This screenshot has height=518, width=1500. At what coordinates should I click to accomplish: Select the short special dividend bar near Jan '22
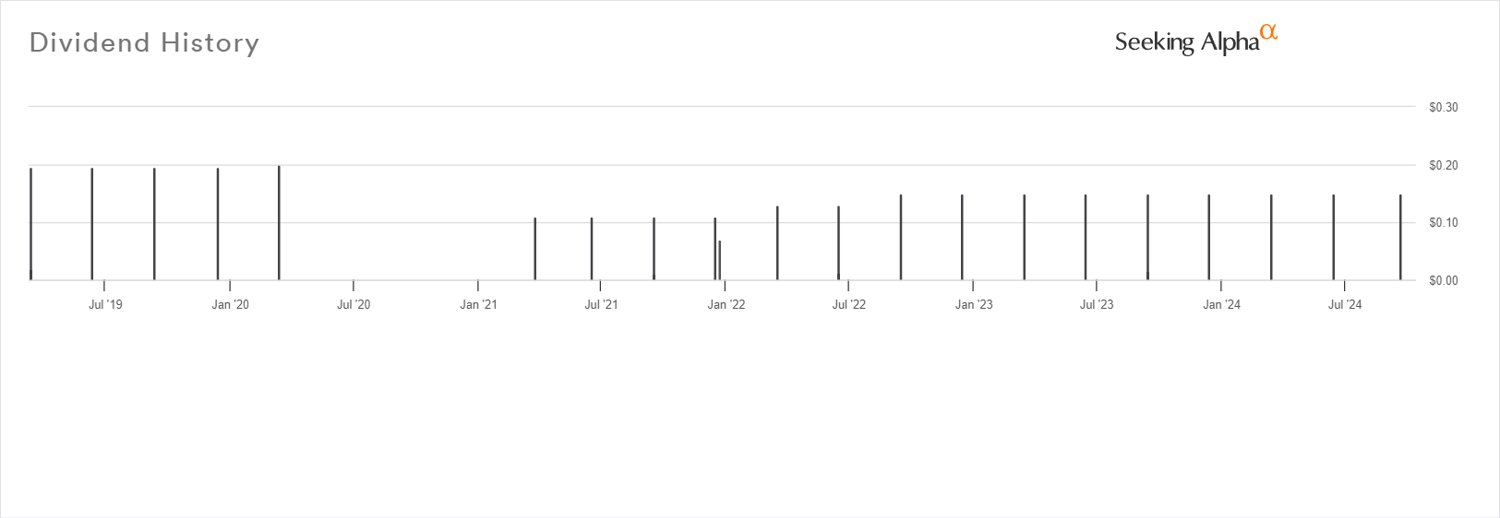pos(720,260)
